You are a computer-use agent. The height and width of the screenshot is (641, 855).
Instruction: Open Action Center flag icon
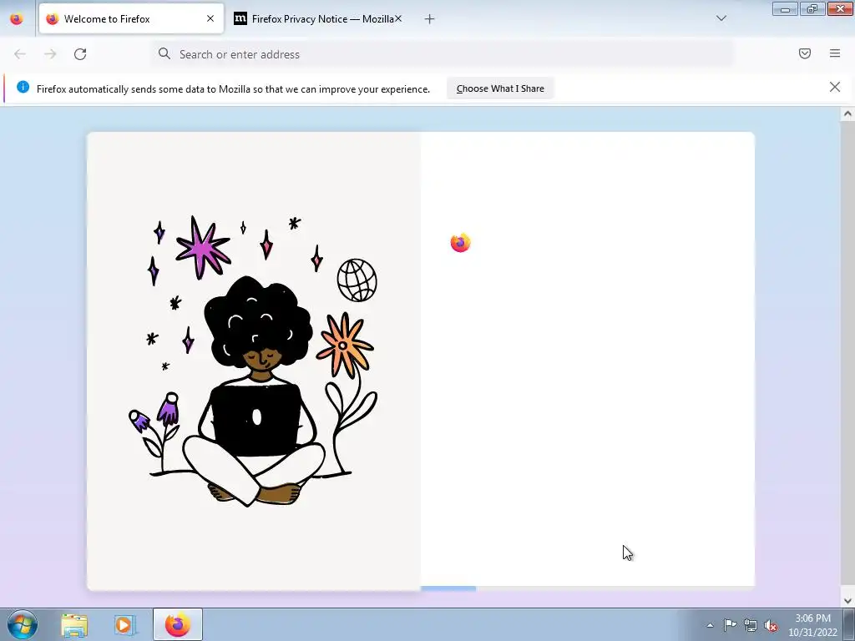click(x=730, y=625)
